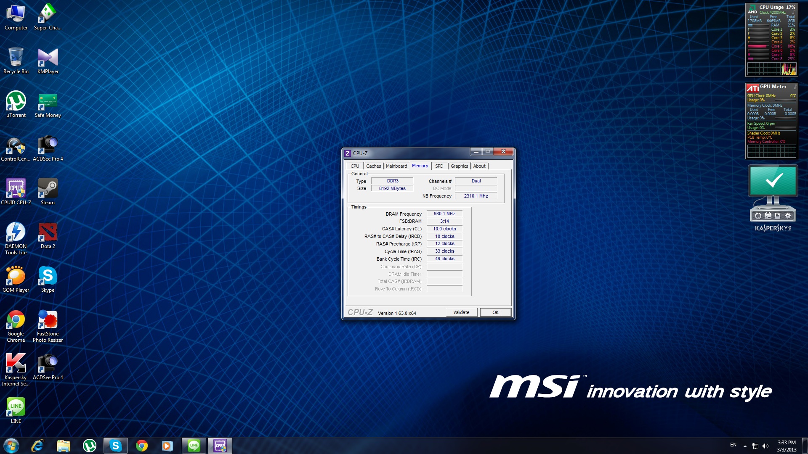Click the Skype icon in taskbar
The height and width of the screenshot is (454, 808).
pyautogui.click(x=115, y=446)
